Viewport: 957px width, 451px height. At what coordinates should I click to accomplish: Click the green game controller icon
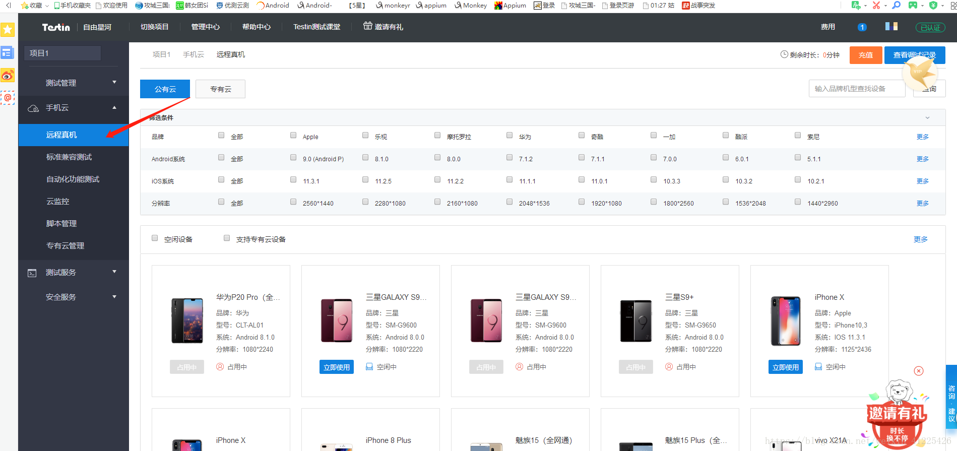913,5
